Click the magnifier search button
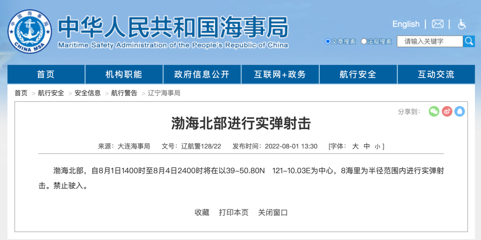The image size is (481, 240). pos(469,41)
